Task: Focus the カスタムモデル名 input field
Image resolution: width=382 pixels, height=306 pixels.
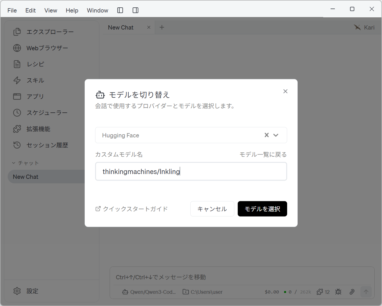Action: pyautogui.click(x=191, y=171)
